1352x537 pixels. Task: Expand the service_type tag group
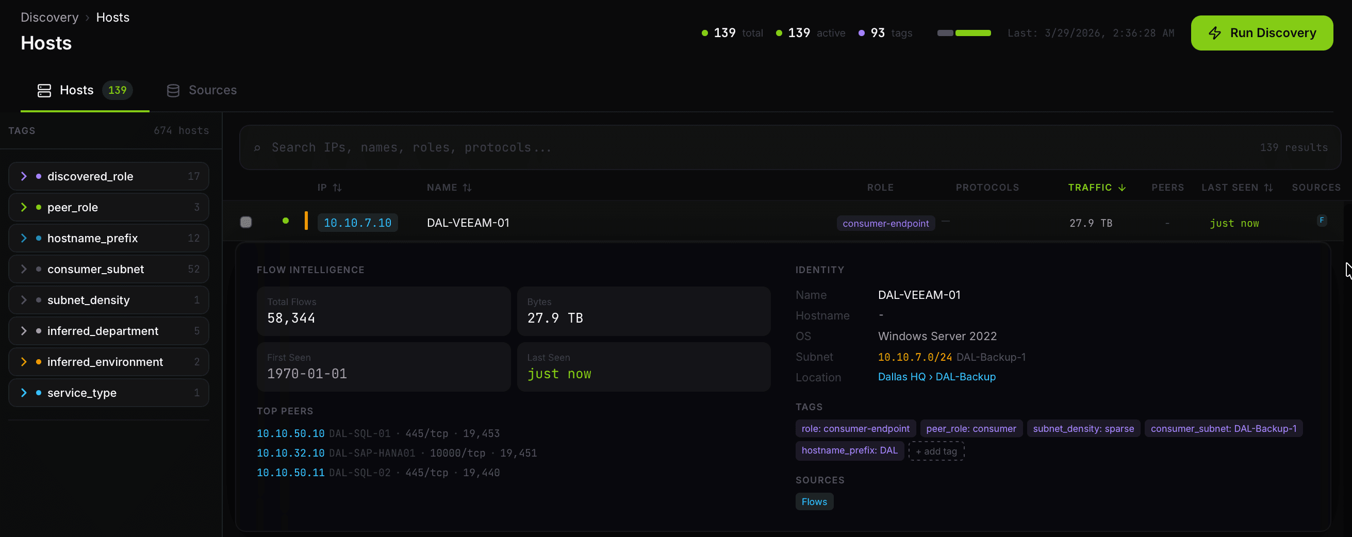click(x=24, y=393)
